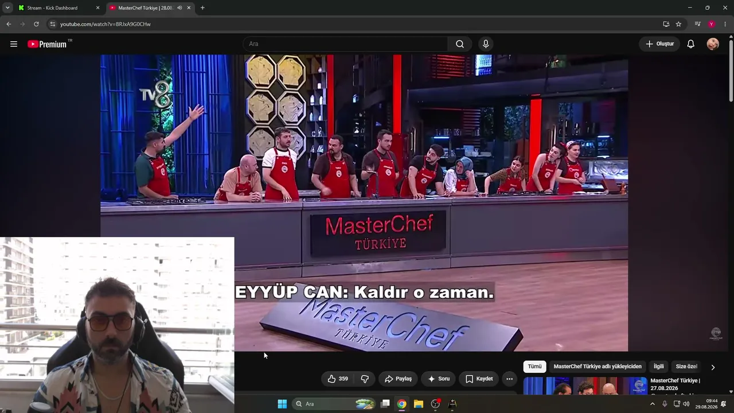Show next filter chips with right chevron
This screenshot has width=734, height=413.
coord(713,367)
